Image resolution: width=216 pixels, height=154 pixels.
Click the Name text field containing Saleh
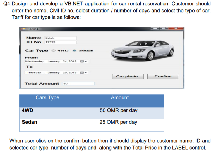[61, 38]
